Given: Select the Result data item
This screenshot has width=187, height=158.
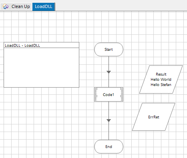Looking at the screenshot, I should point(161,80).
